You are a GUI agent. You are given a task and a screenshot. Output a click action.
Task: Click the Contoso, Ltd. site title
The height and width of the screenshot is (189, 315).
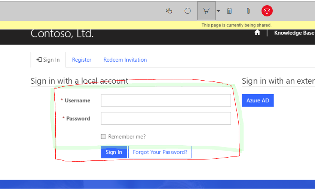(62, 34)
